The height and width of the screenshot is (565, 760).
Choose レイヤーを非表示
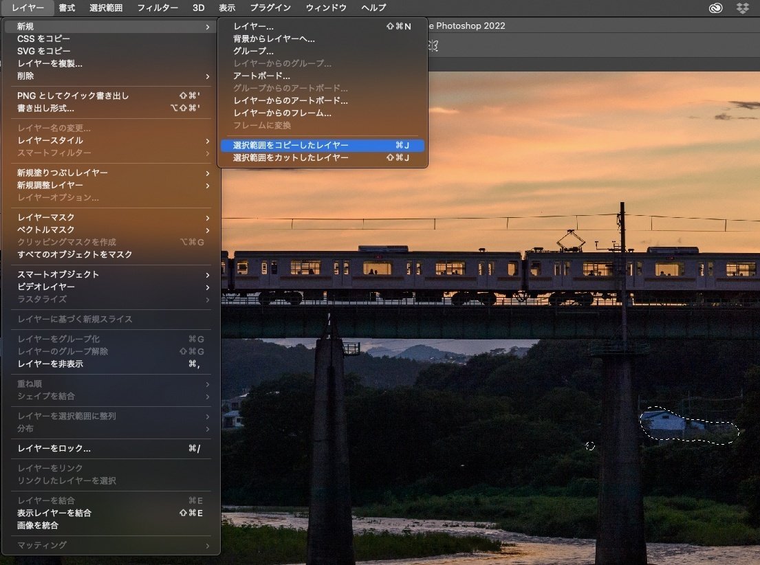click(111, 364)
